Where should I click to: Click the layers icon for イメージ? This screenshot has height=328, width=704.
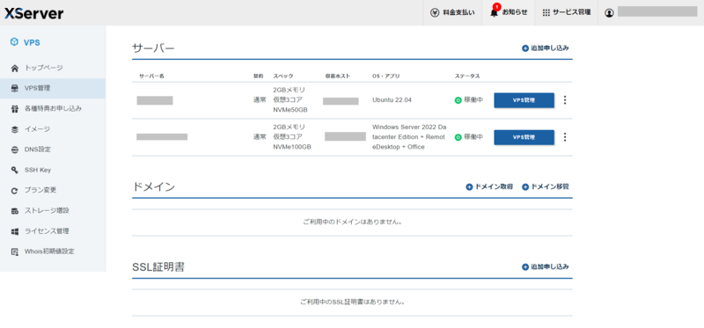click(15, 129)
